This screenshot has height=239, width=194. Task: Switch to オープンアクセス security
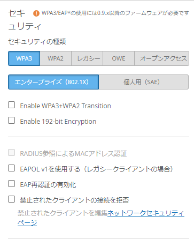(x=162, y=58)
